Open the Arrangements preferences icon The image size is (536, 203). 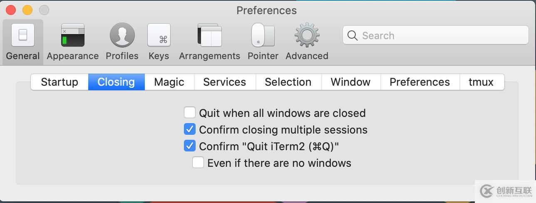209,35
